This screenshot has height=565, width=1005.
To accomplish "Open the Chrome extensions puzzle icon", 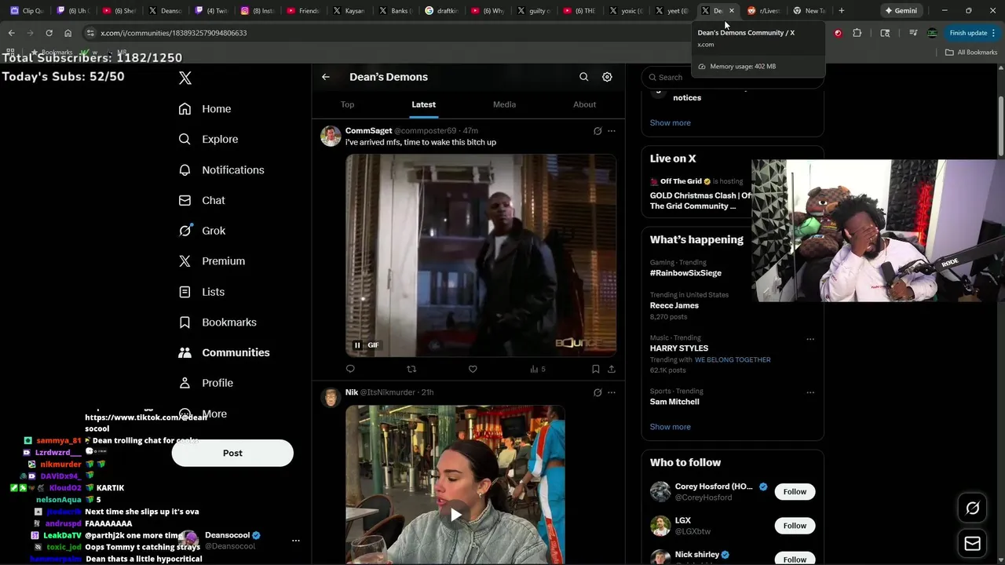I will click(x=857, y=33).
